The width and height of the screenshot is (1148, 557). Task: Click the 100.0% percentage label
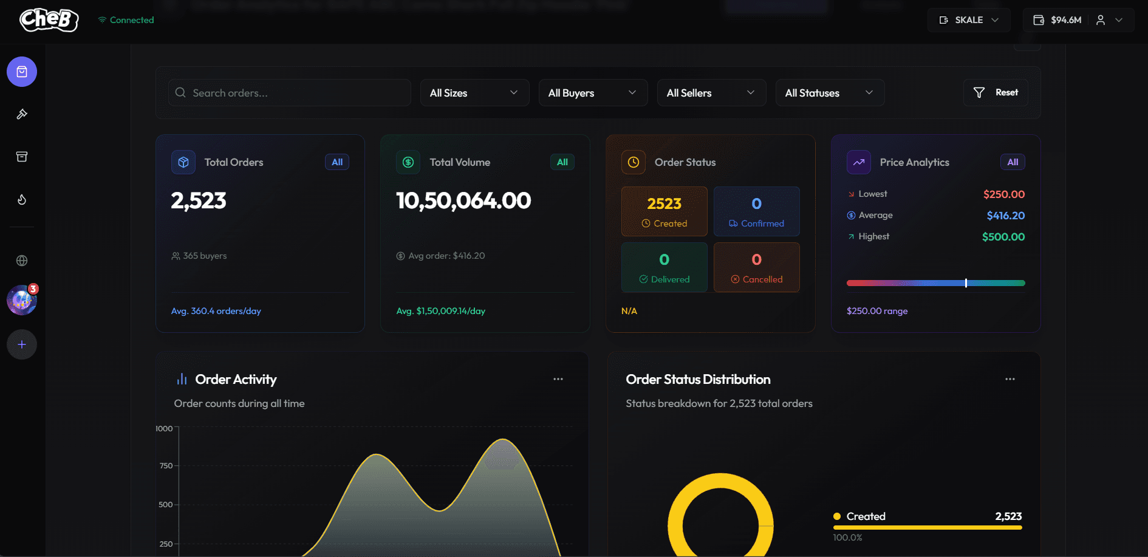click(847, 538)
